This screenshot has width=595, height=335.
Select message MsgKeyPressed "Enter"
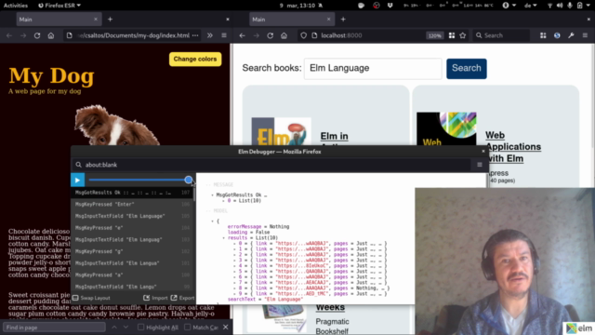[132, 205]
